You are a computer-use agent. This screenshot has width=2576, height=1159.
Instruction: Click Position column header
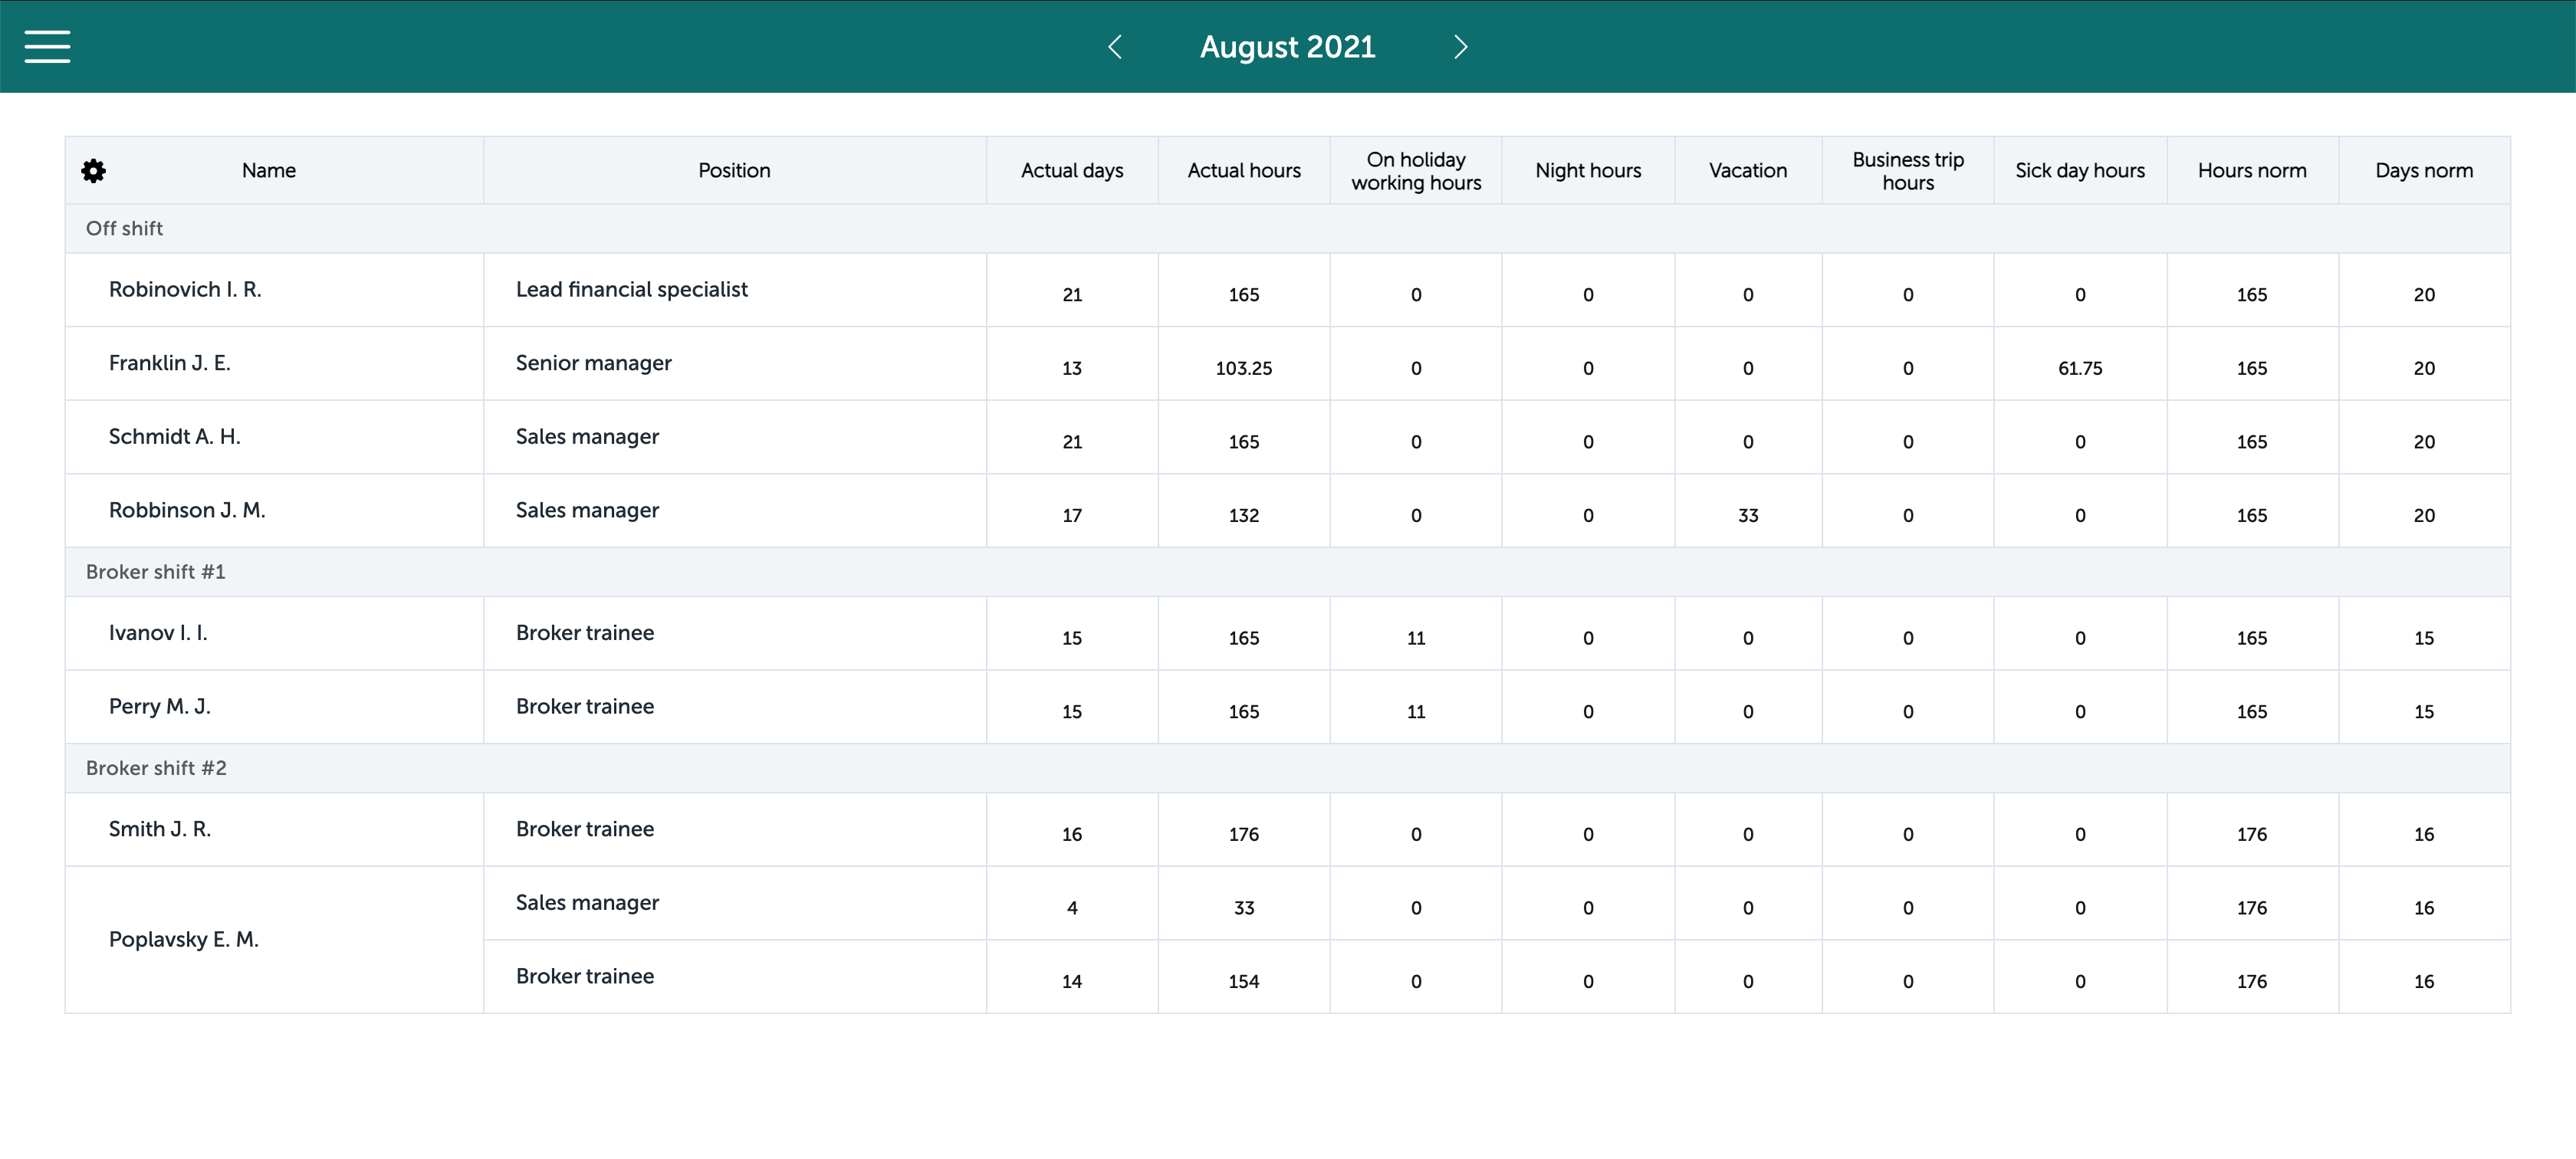point(734,171)
